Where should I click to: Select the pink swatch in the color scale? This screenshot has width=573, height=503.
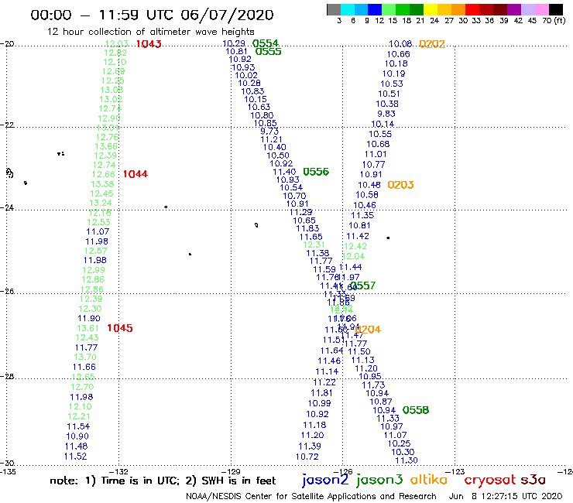coord(542,9)
